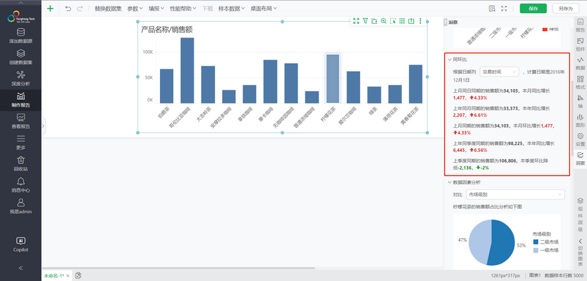Image resolution: width=587 pixels, height=281 pixels.
Task: Undo the last action
Action: point(68,9)
